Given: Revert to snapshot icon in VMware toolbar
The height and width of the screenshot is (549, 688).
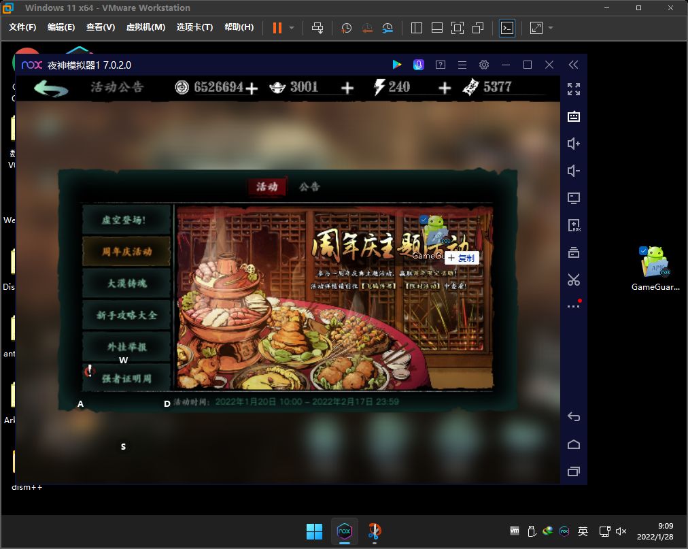Looking at the screenshot, I should point(367,28).
